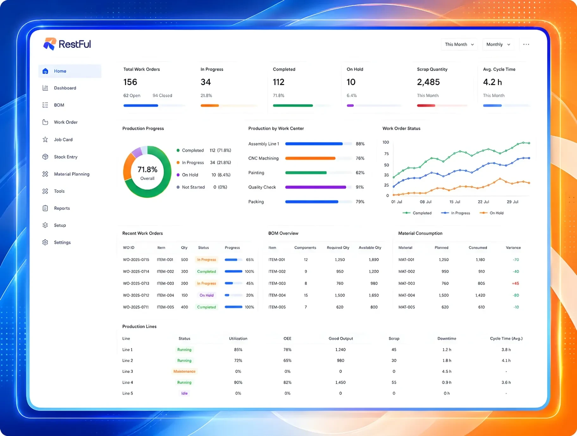The height and width of the screenshot is (436, 577).
Task: Open the This Month dropdown
Action: click(x=459, y=45)
